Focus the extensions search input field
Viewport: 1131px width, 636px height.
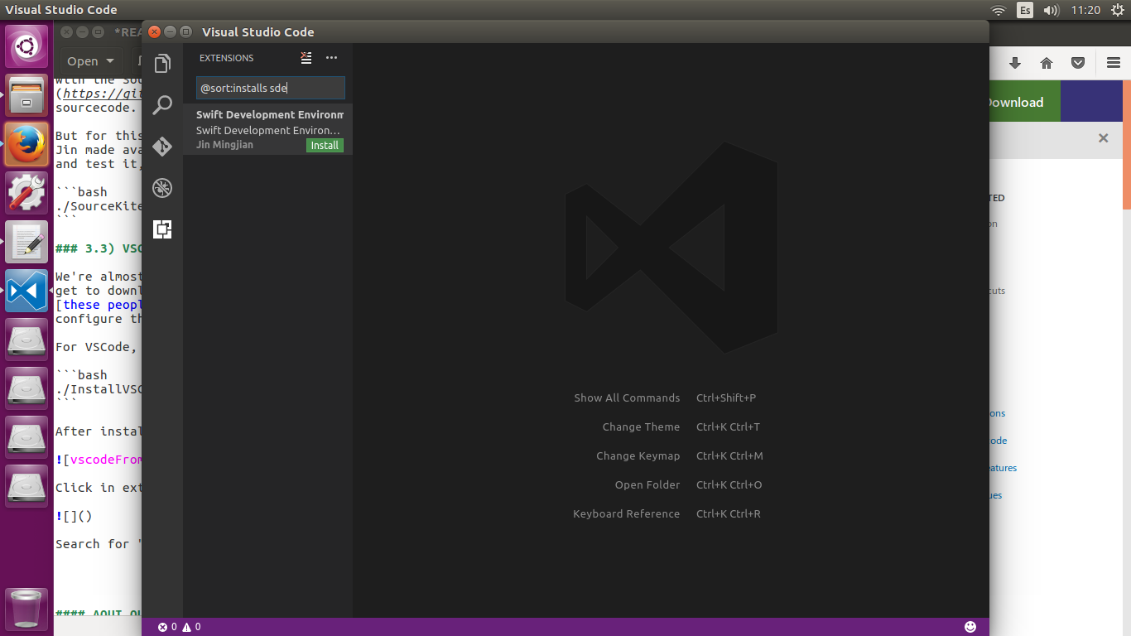coord(271,88)
